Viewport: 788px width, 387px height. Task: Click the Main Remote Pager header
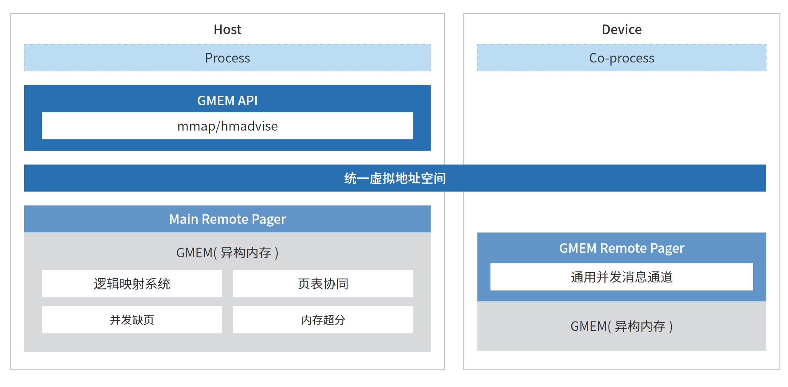(228, 219)
